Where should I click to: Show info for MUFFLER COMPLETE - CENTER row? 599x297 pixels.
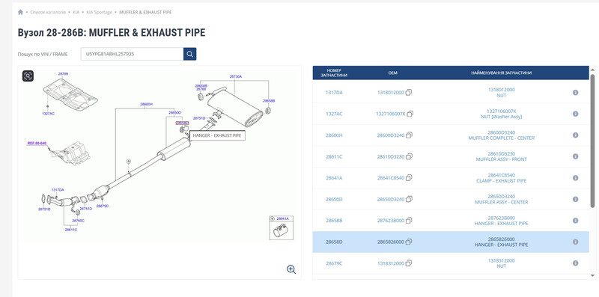(575, 135)
